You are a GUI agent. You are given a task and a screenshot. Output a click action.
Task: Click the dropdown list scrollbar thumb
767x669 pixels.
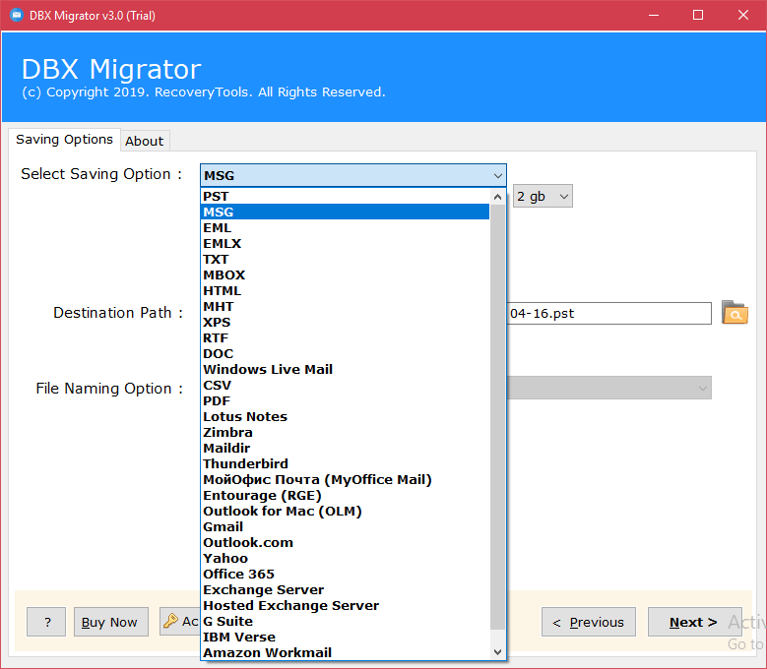(497, 417)
